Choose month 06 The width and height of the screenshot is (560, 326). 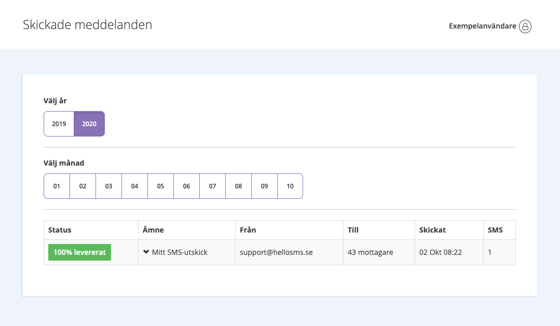[x=186, y=186]
